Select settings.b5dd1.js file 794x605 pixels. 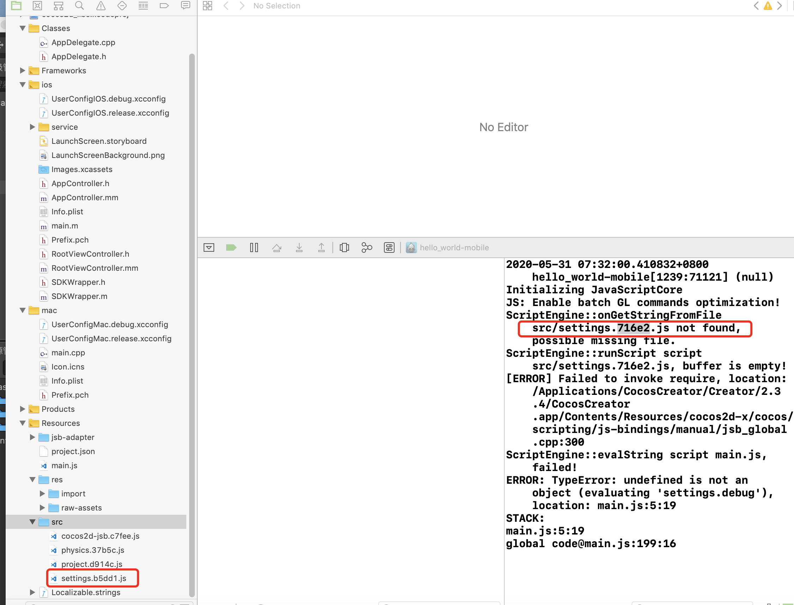point(94,578)
